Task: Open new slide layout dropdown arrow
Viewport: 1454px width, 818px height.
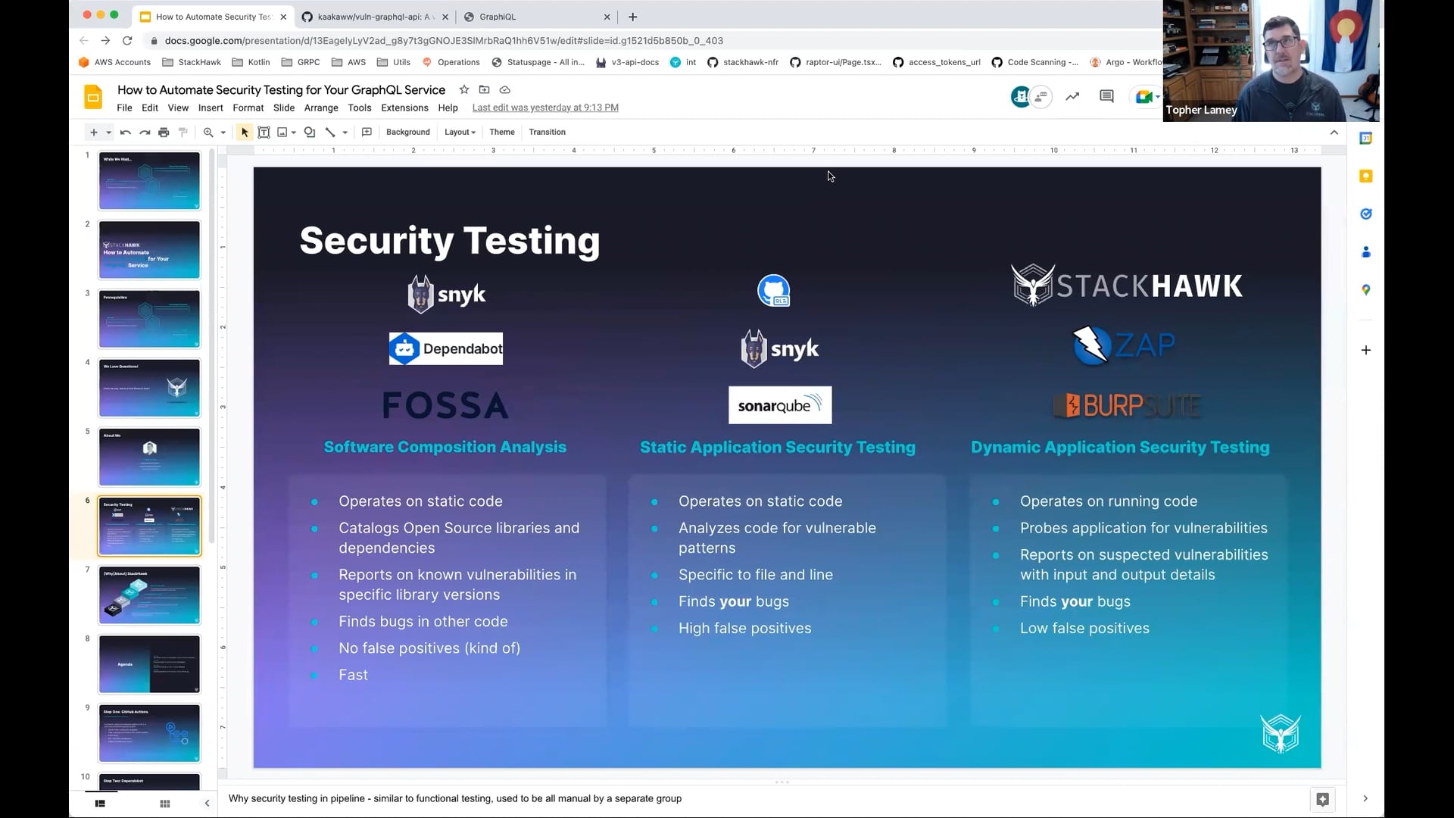Action: tap(109, 132)
